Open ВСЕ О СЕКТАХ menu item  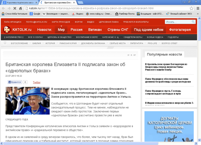(x=35, y=37)
